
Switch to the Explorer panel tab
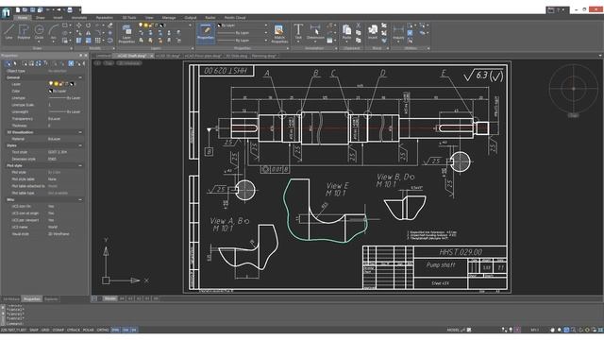50,299
